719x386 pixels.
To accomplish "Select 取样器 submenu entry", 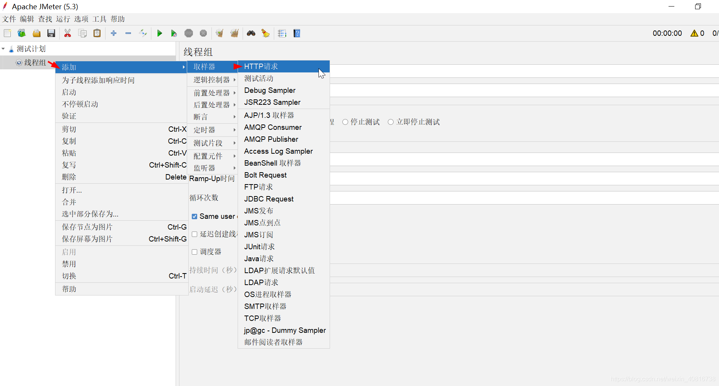I will coord(213,67).
